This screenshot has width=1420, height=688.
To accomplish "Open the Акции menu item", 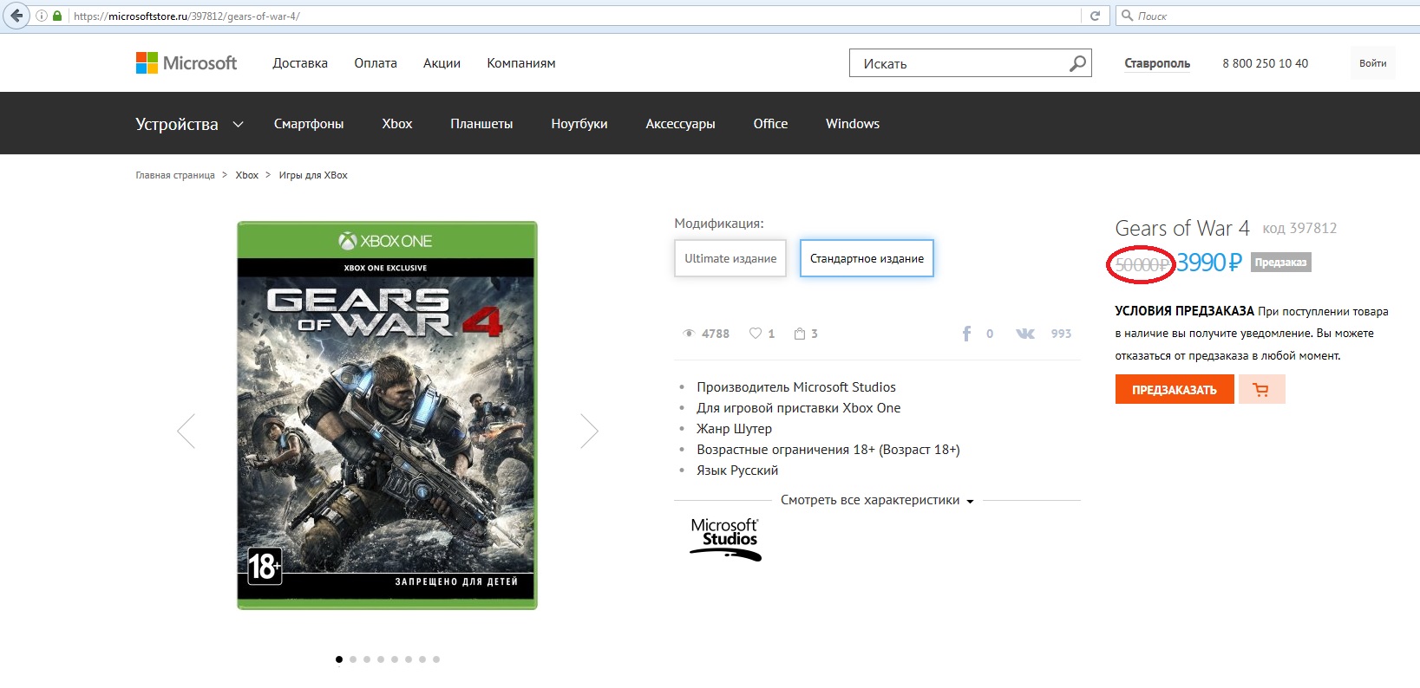I will click(x=442, y=63).
